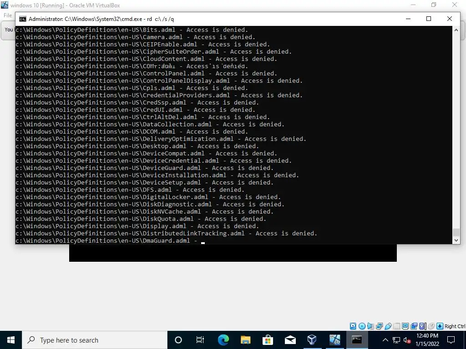Click the ControlPanel.adml output line
Image resolution: width=466 pixels, height=349 pixels.
(146, 73)
